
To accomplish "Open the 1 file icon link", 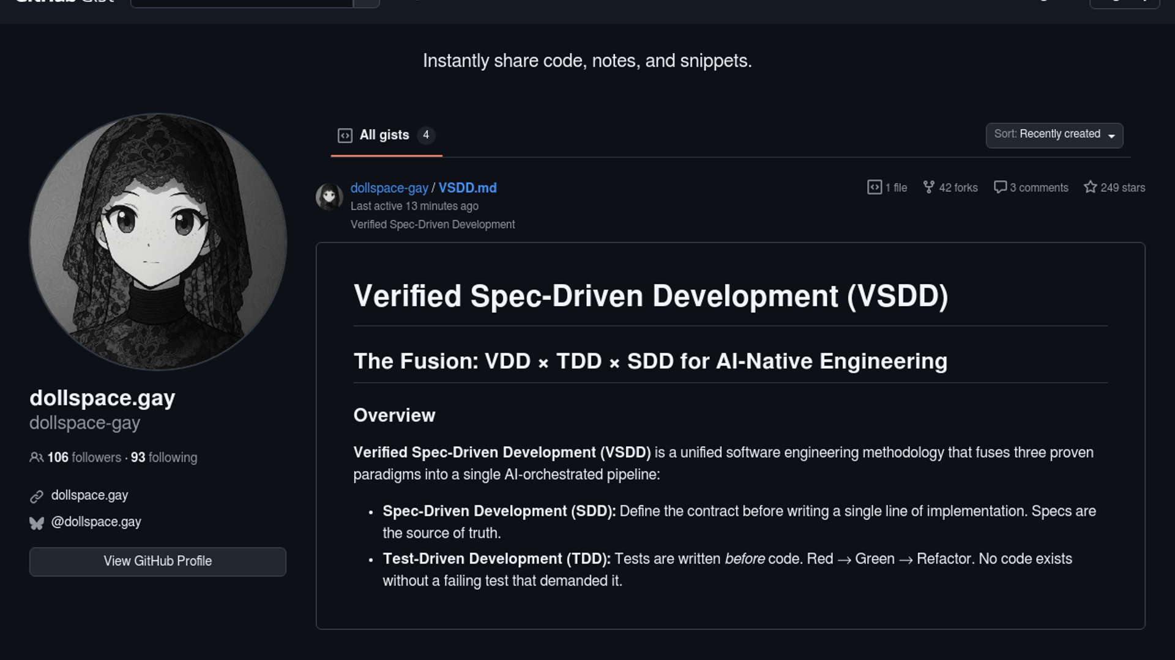I will 875,188.
